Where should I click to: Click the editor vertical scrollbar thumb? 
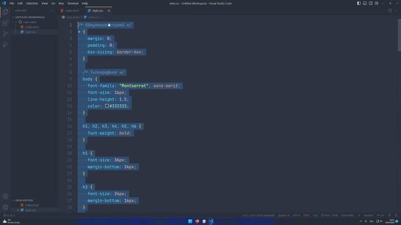[x=399, y=36]
